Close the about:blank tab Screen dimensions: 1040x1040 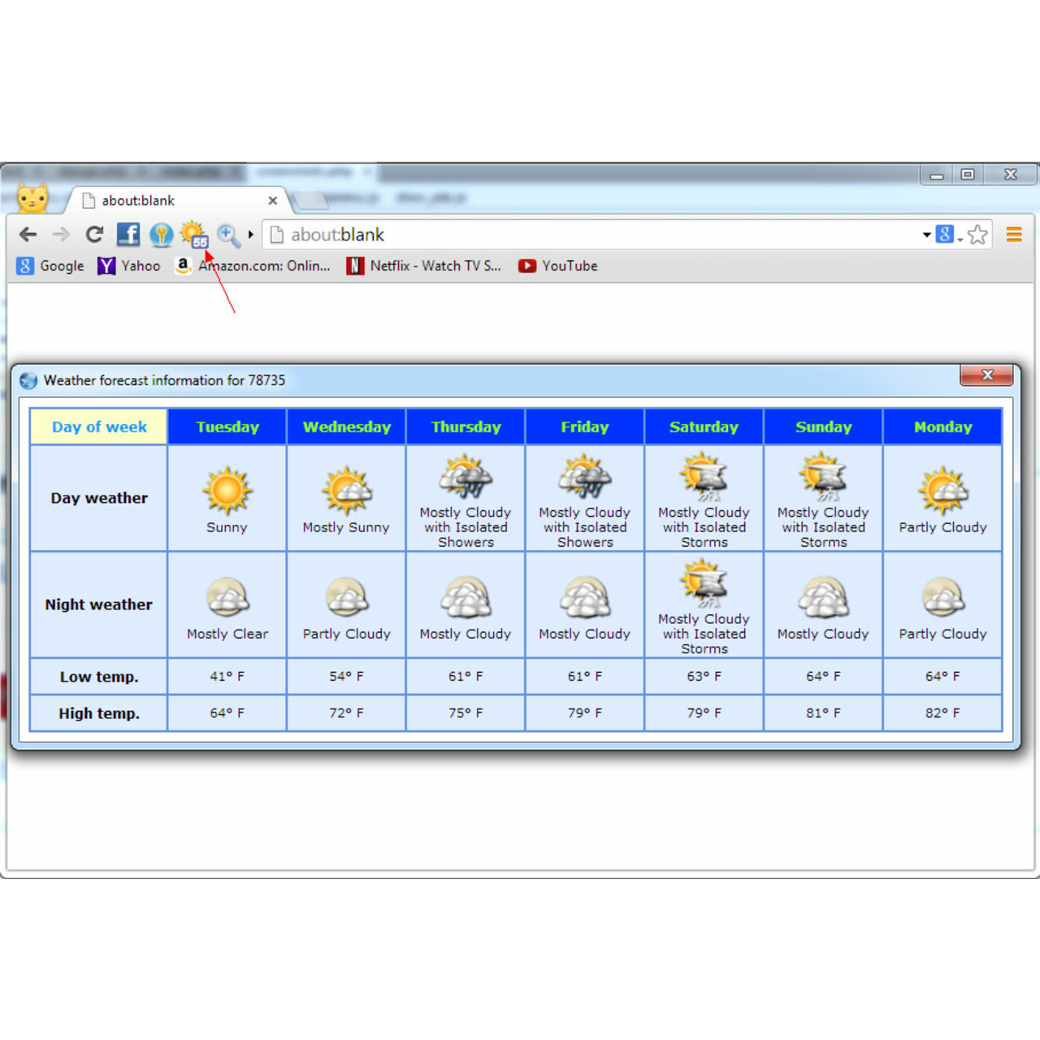point(272,201)
